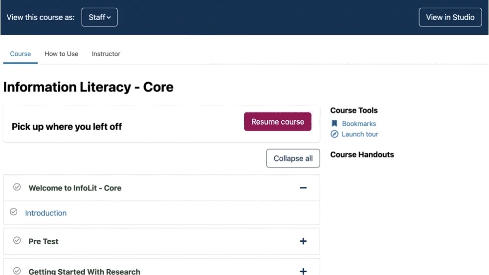Screen dimensions: 489x275
Task: Click the Introduction completion checkmark icon
Action: [x=13, y=212]
